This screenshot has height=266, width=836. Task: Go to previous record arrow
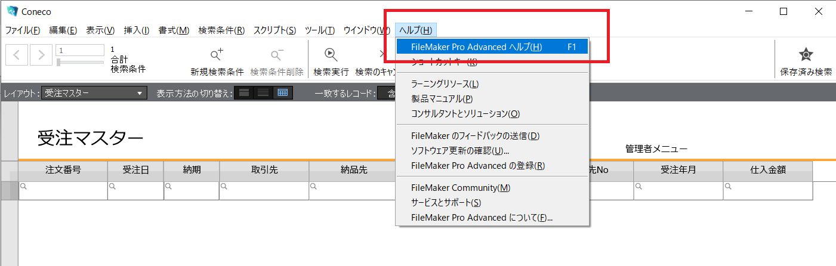(17, 55)
